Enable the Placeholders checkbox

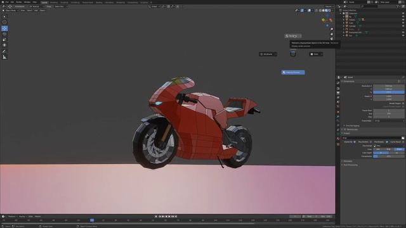[x=370, y=142]
